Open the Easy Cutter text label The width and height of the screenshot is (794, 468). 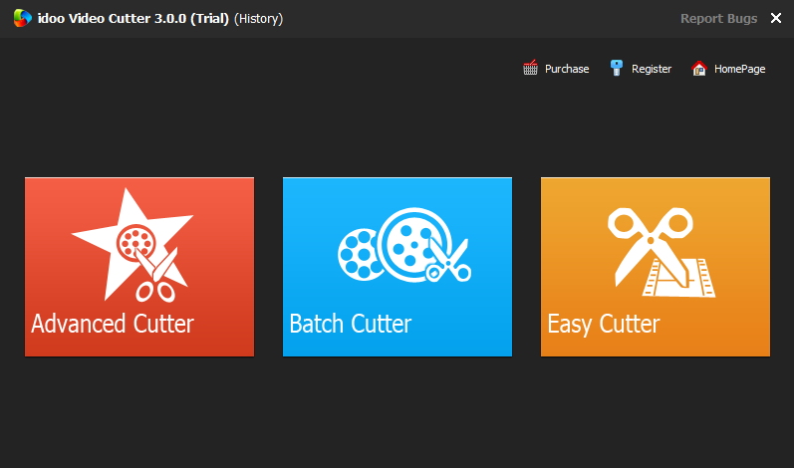click(x=604, y=325)
